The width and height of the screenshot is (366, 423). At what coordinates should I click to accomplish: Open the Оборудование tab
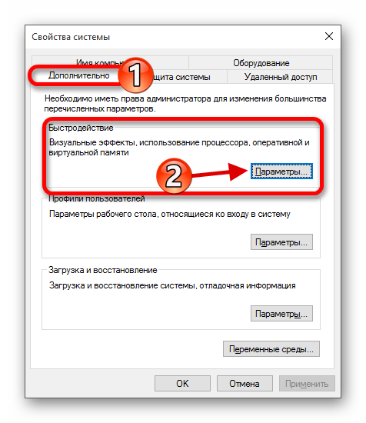pyautogui.click(x=261, y=63)
